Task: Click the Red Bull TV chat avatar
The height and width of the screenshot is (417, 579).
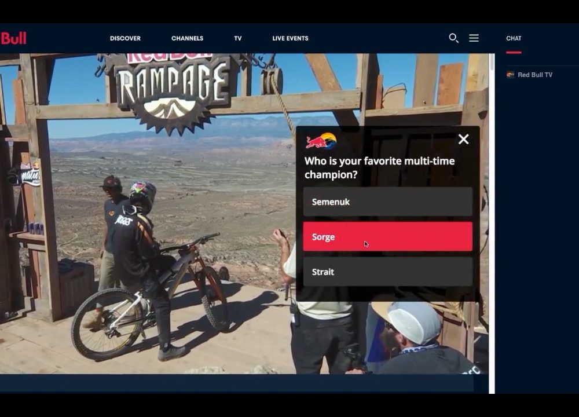Action: tap(510, 75)
